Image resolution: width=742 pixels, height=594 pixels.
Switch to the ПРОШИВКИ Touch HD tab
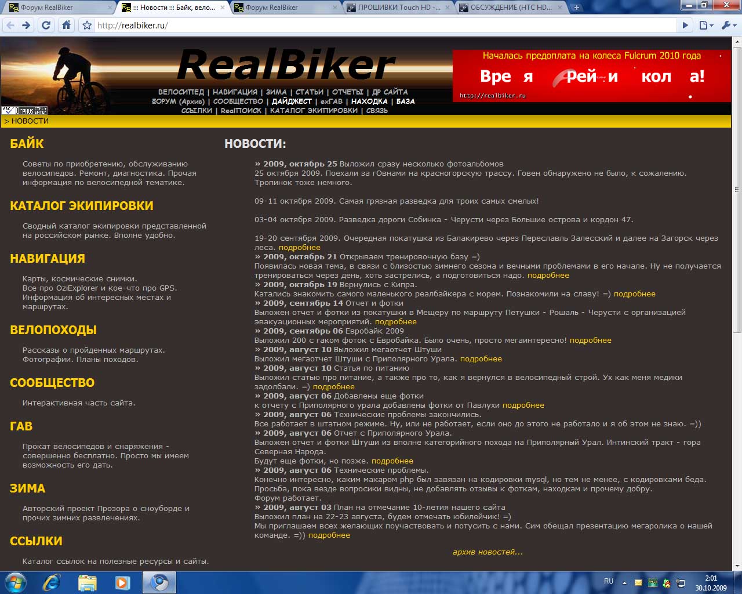[x=398, y=8]
